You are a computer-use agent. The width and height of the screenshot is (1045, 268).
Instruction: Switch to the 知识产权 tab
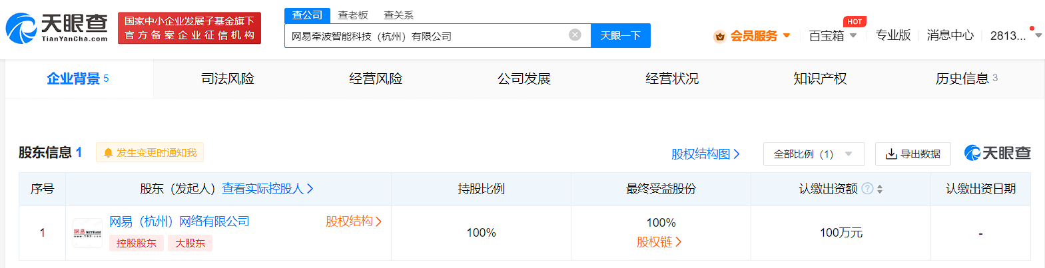coord(820,78)
